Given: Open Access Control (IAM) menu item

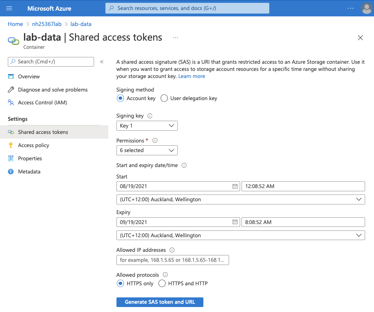Looking at the screenshot, I should click(42, 103).
